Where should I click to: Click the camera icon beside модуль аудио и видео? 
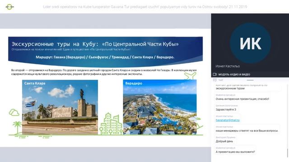(215, 74)
